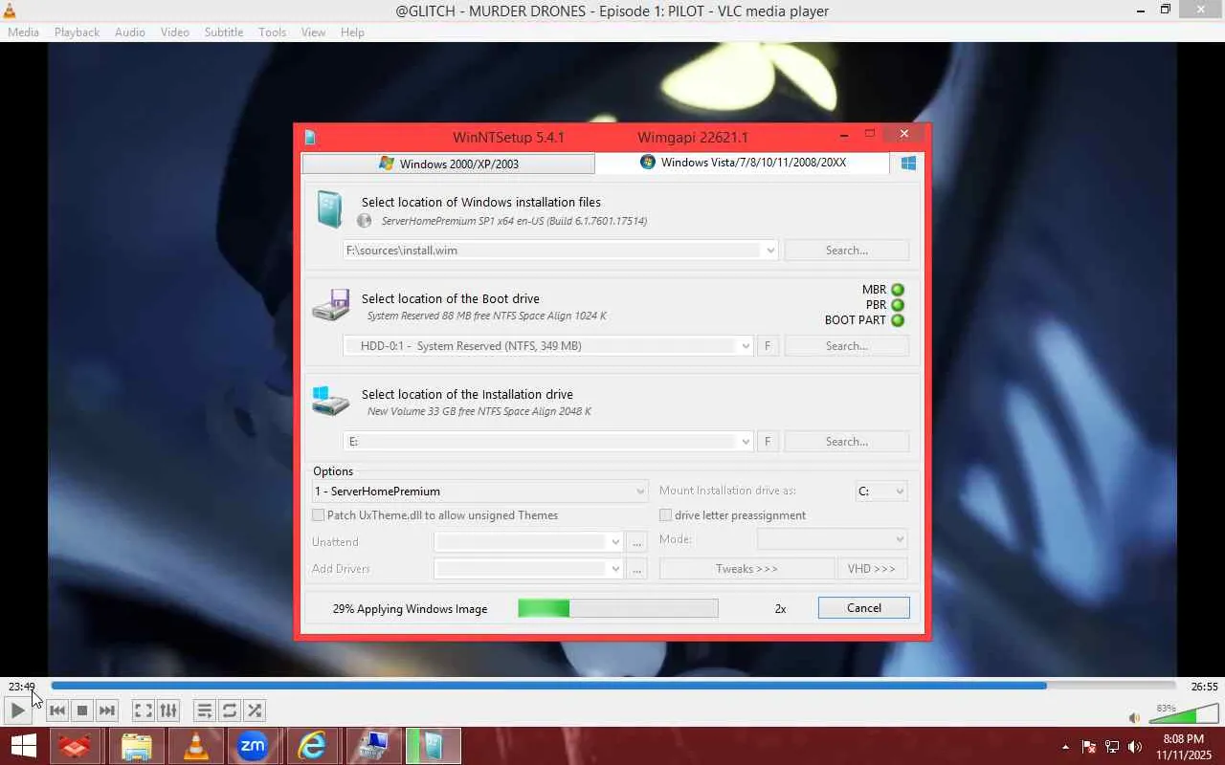Screen dimensions: 1225x765
Task: Switch to Windows 2000/XP/2003 tab
Action: tap(448, 164)
